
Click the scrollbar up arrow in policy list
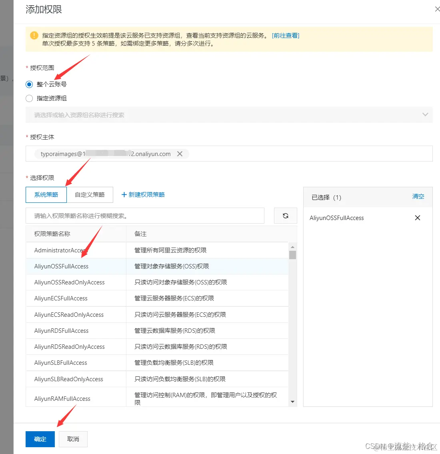click(x=292, y=247)
